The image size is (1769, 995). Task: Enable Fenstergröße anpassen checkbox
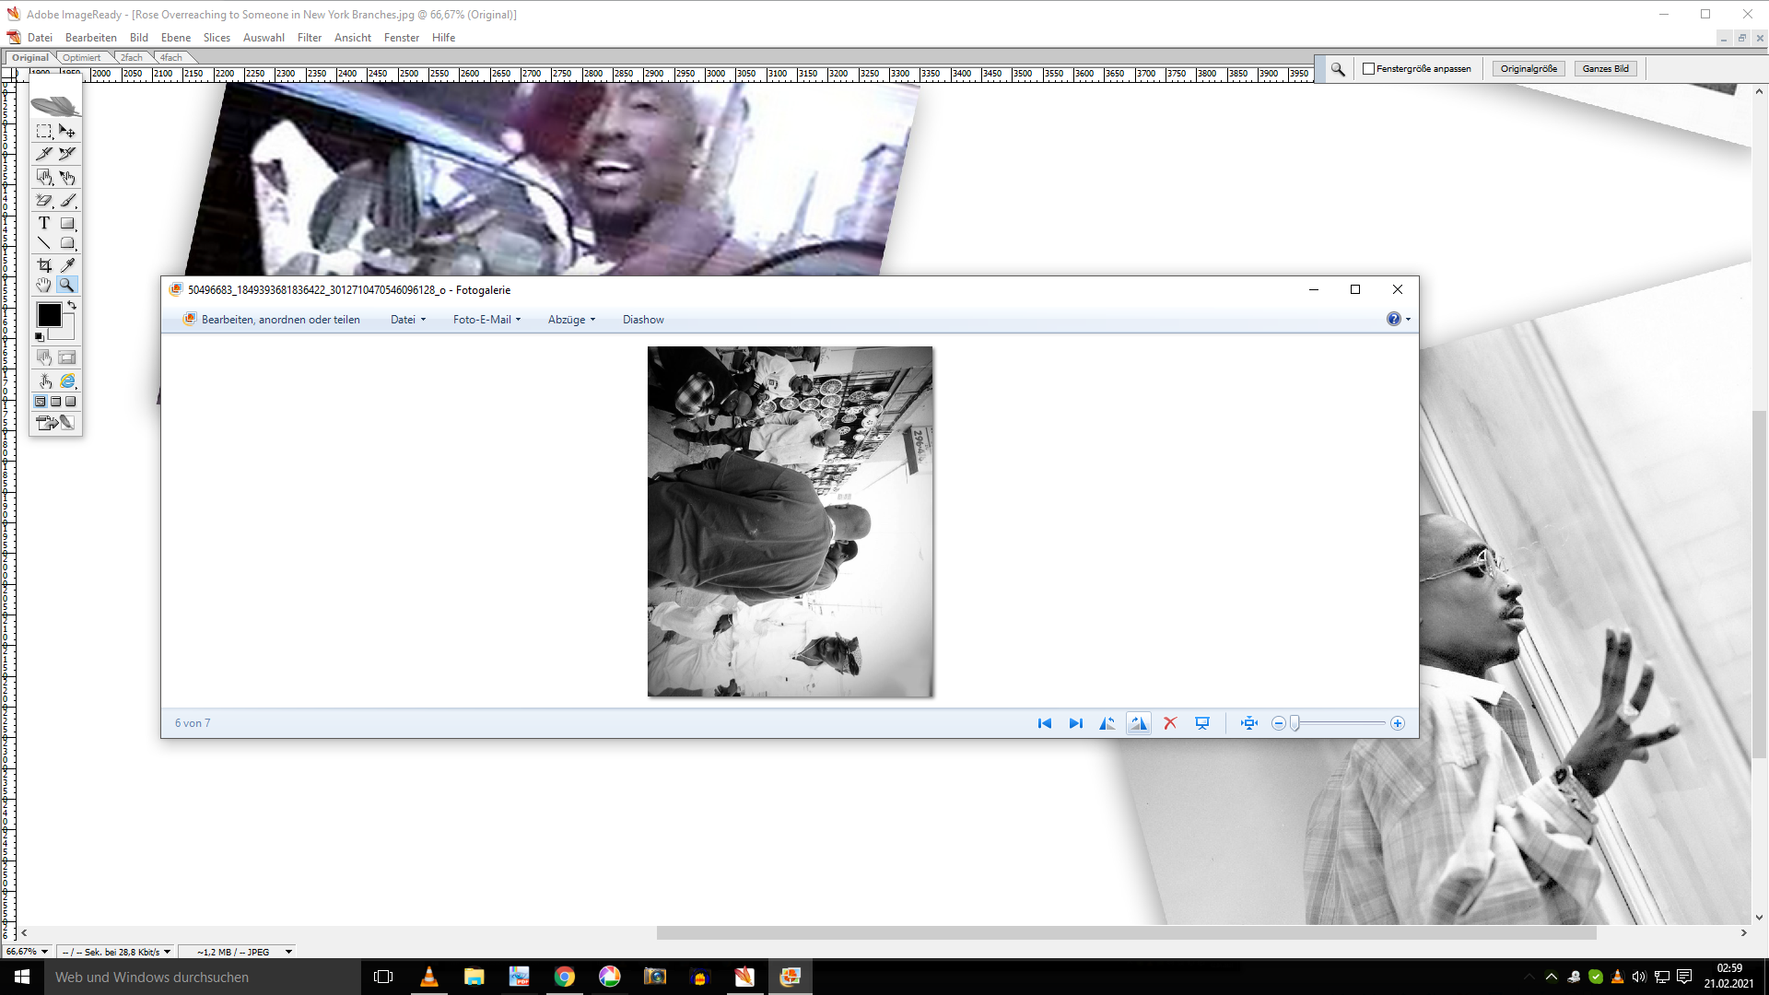click(1368, 69)
